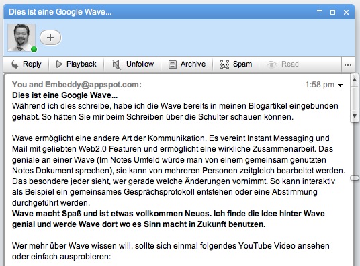The height and width of the screenshot is (266, 360).
Task: Click the 1:58 pm timestamp
Action: click(x=320, y=85)
